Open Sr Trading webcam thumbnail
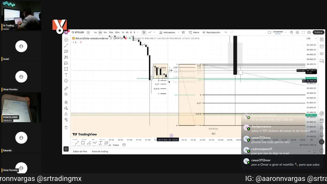Image resolution: width=327 pixels, height=184 pixels. click(21, 16)
